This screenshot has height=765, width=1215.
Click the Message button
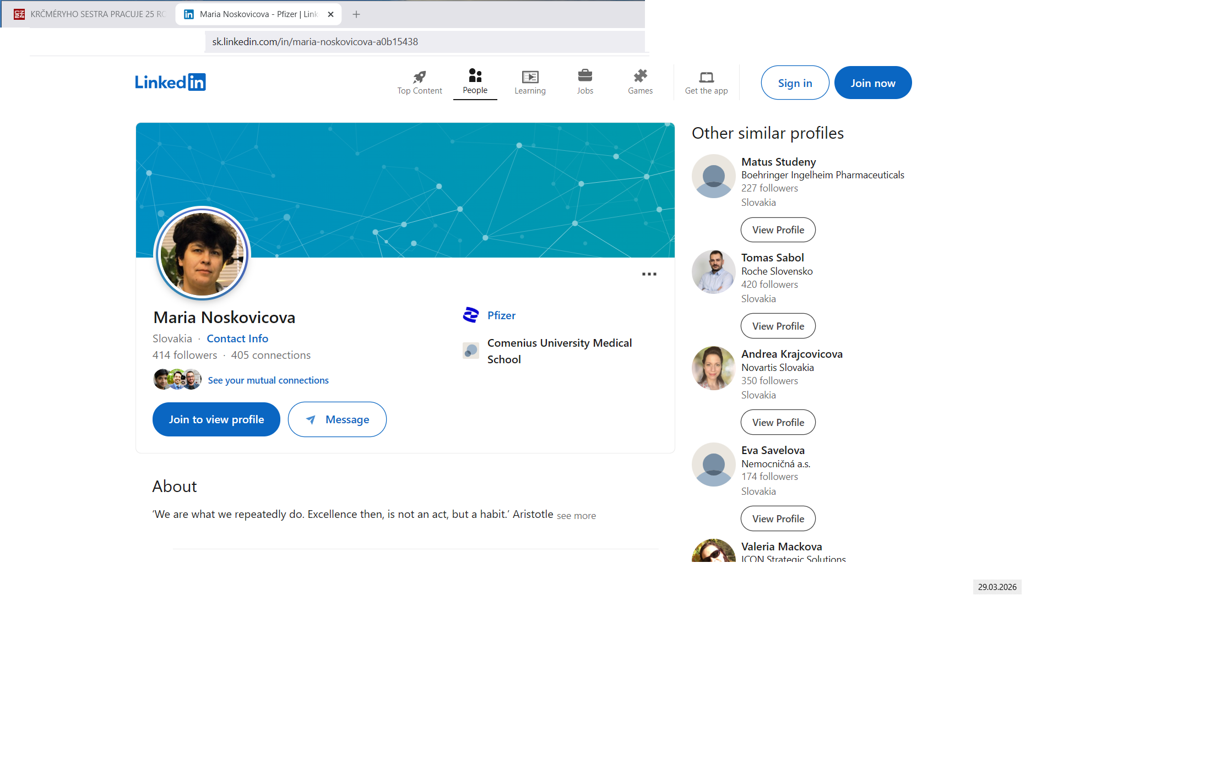coord(337,419)
